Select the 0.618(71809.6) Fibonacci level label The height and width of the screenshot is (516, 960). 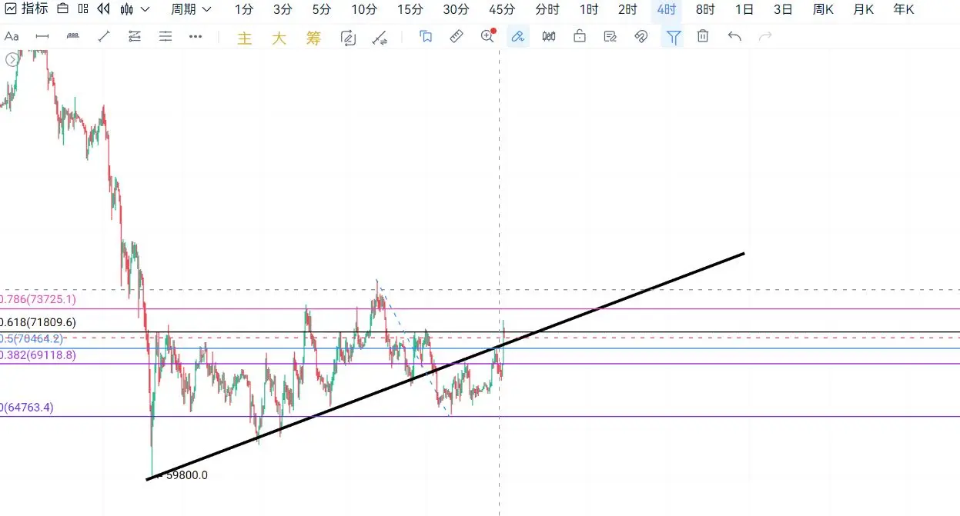pos(38,323)
